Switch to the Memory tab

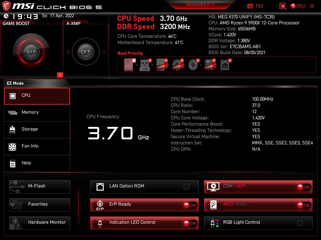point(37,113)
